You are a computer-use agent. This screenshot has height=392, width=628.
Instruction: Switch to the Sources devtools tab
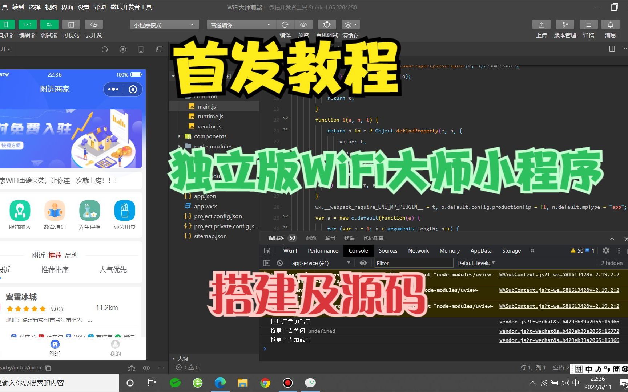(x=388, y=250)
